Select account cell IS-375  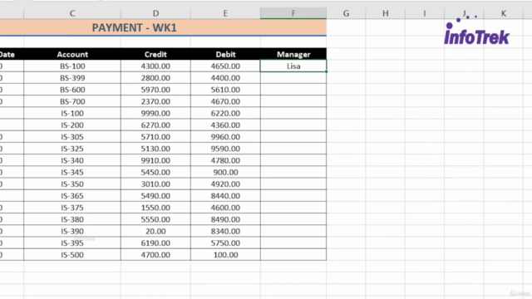72,208
